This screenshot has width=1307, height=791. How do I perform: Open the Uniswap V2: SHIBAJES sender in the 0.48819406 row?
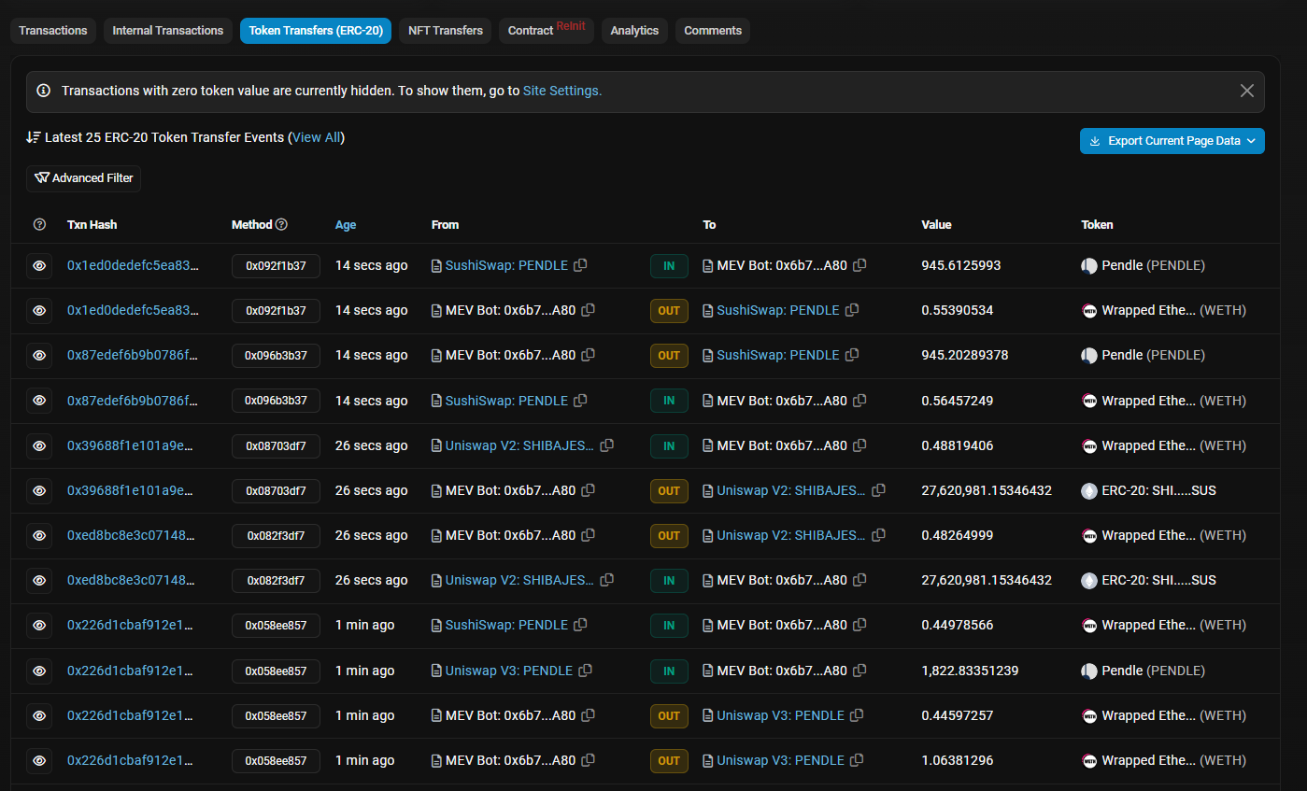[519, 445]
